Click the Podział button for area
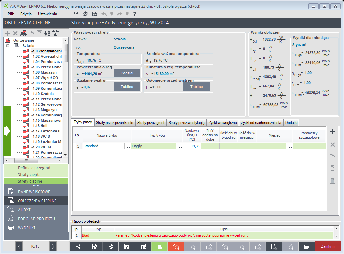344x254 pixels. (x=127, y=73)
